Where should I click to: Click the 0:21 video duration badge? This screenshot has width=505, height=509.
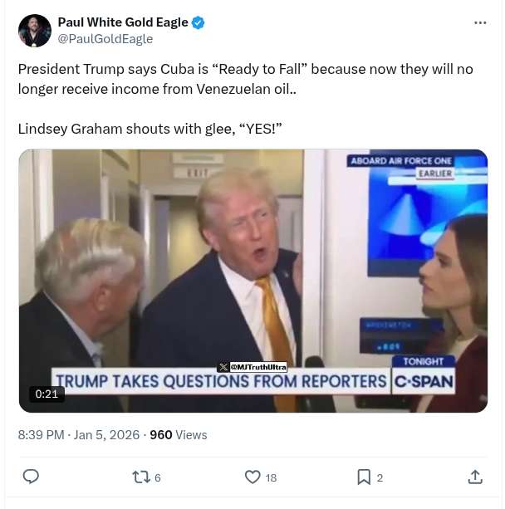[47, 394]
